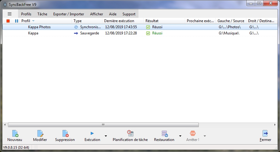Viewport: 280px width, 152px height.
Task: Click the Fermer exit button
Action: click(265, 136)
